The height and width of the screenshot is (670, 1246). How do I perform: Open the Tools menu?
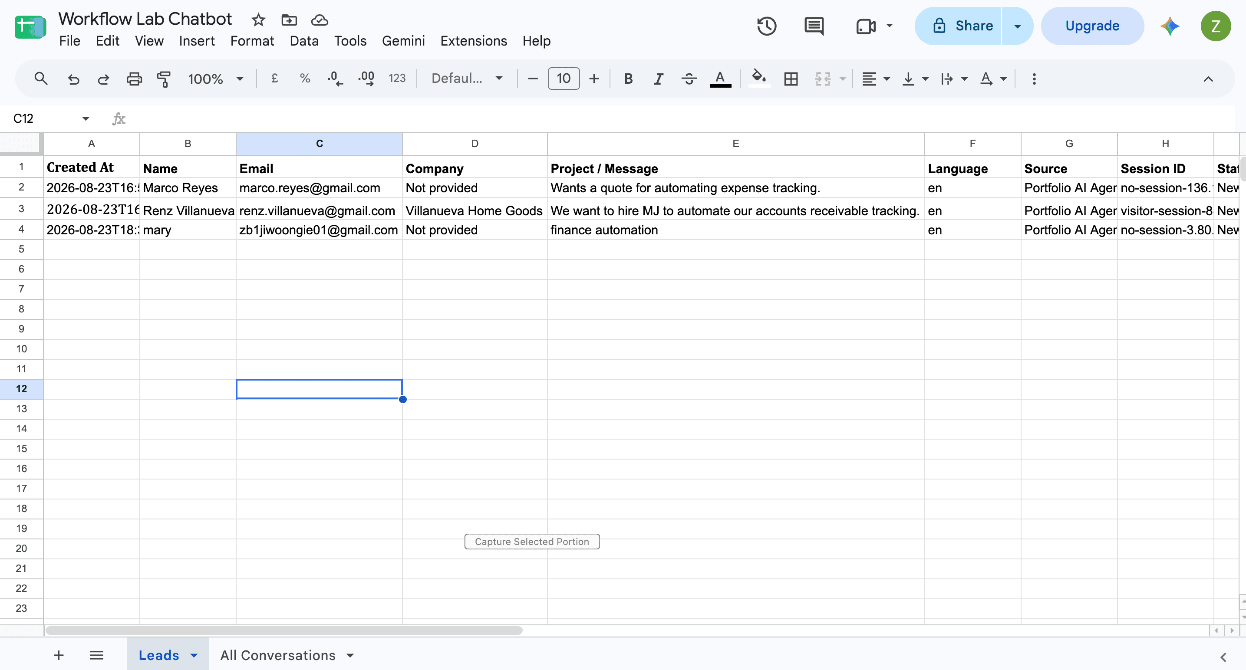[x=350, y=41]
